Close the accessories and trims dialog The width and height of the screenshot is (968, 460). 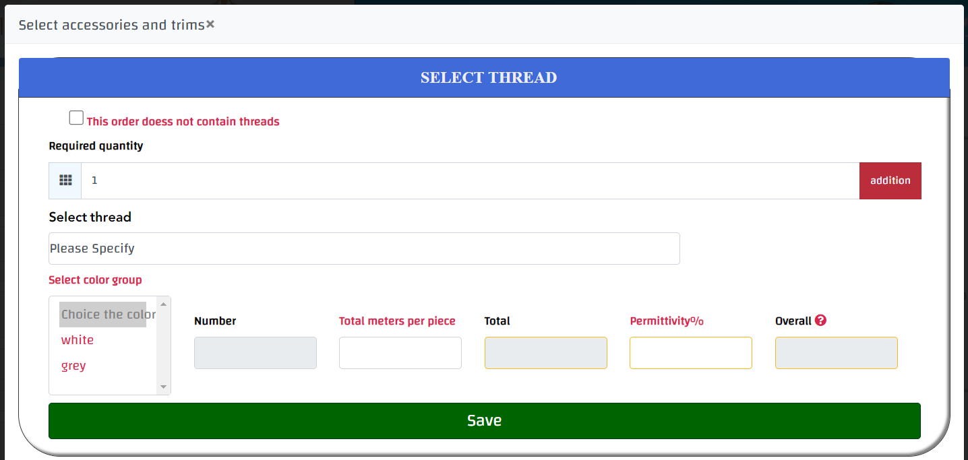click(x=210, y=24)
